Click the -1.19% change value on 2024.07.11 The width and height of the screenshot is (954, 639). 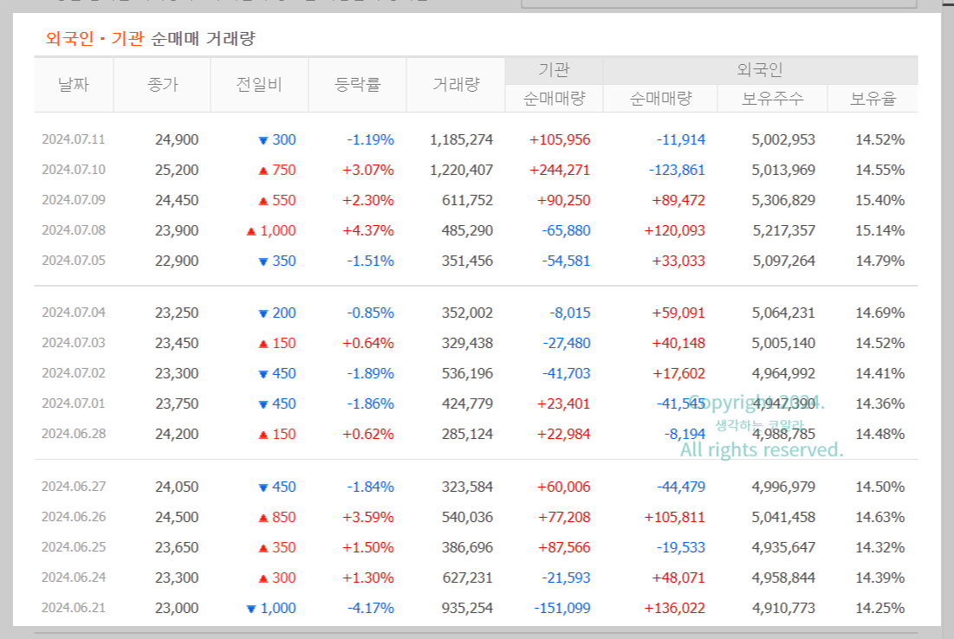coord(368,139)
